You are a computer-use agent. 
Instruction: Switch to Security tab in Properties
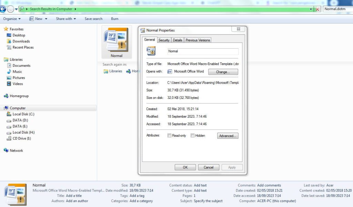tap(164, 40)
